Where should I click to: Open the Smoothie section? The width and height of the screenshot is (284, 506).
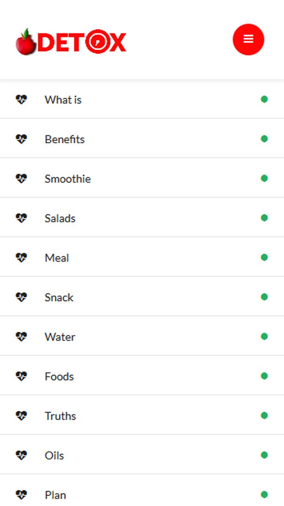(142, 178)
